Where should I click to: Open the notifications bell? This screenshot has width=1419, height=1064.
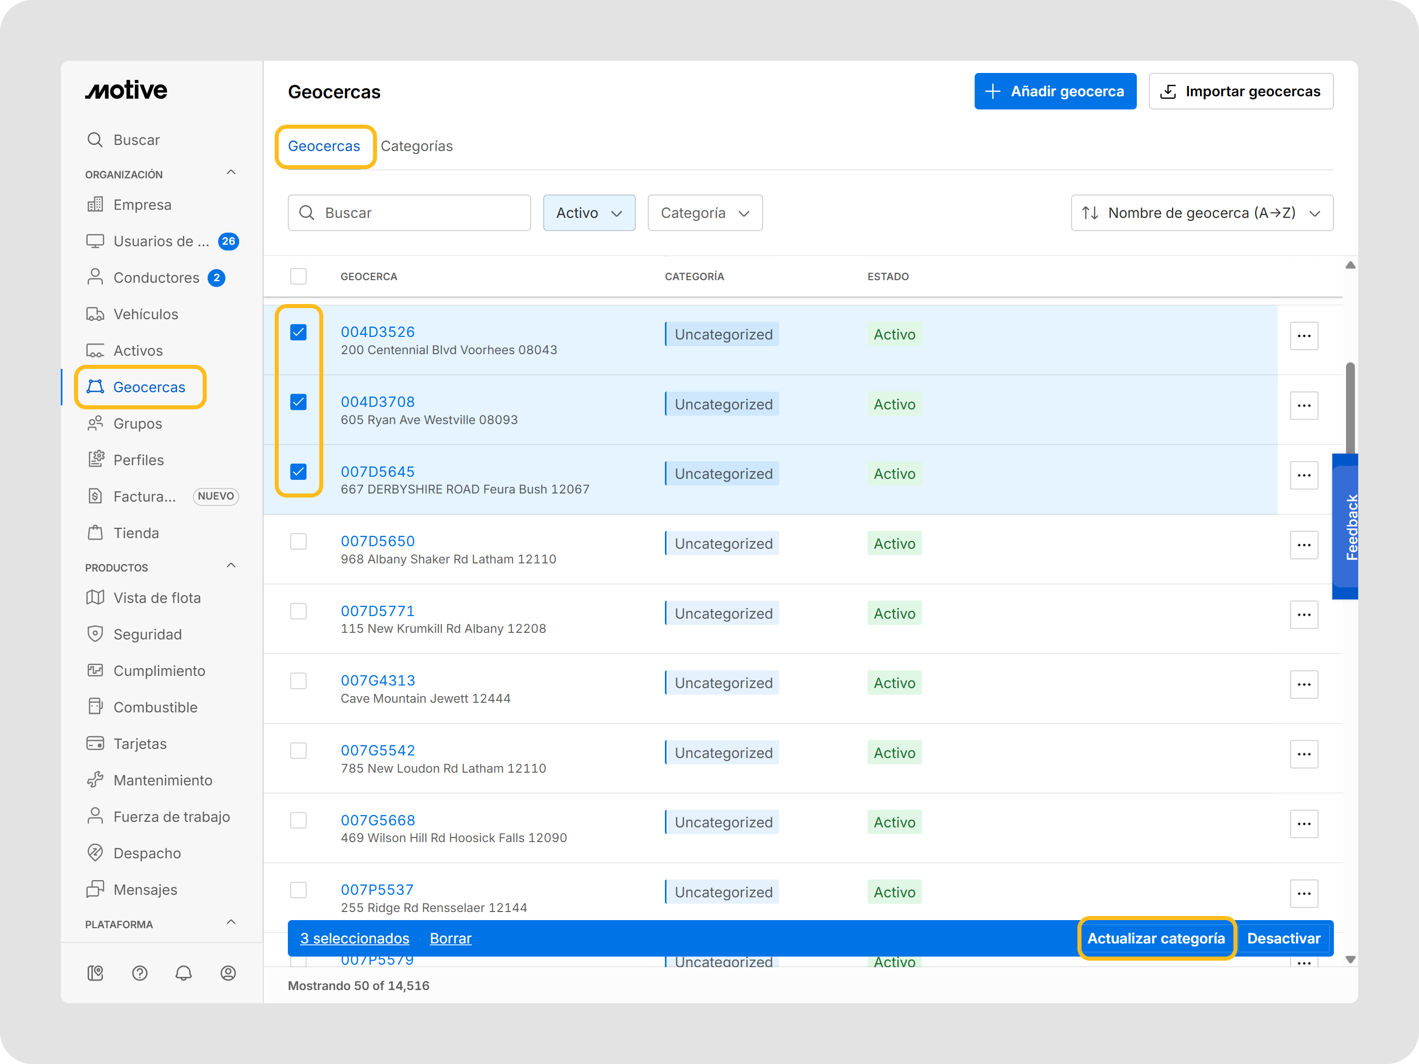184,973
